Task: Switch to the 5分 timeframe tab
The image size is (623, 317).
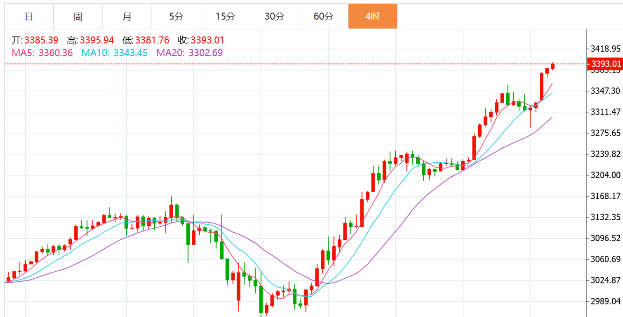Action: tap(176, 16)
